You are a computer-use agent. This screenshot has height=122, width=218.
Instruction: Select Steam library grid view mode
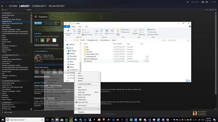pos(216,10)
